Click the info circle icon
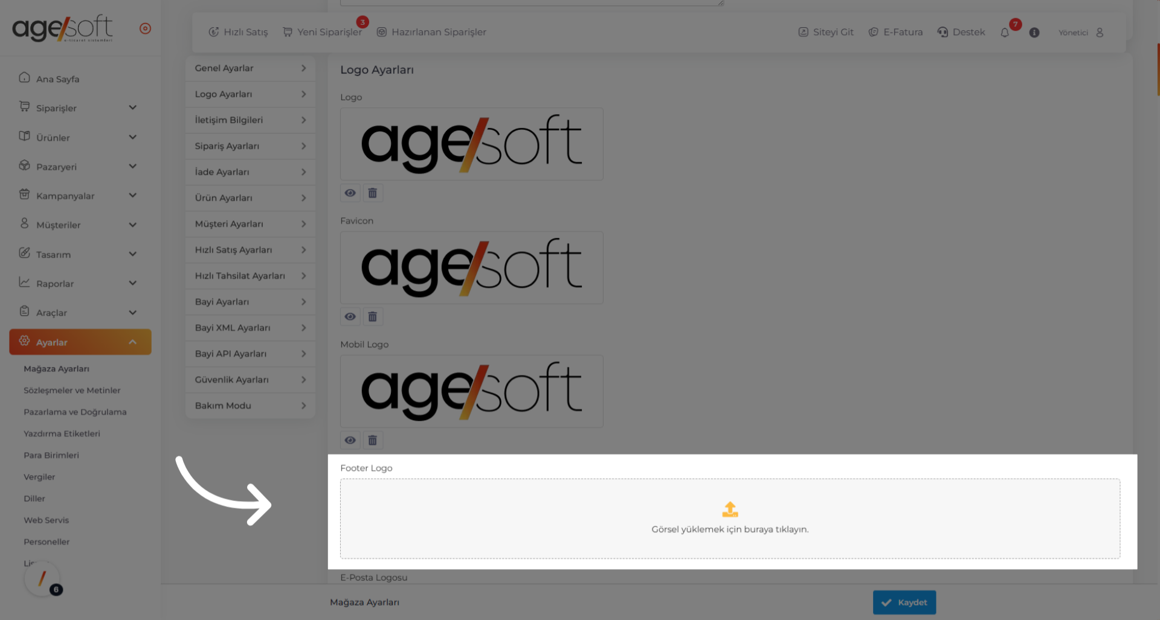 tap(1034, 33)
